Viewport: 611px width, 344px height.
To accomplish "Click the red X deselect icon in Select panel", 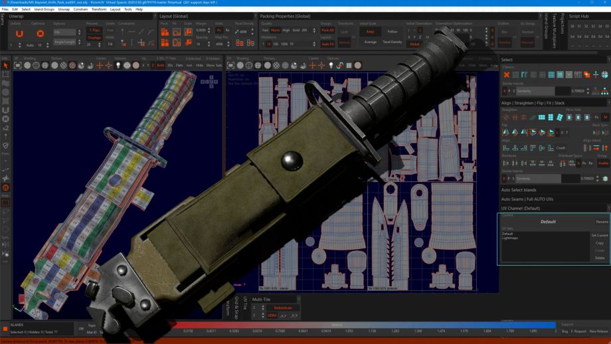I will click(507, 74).
